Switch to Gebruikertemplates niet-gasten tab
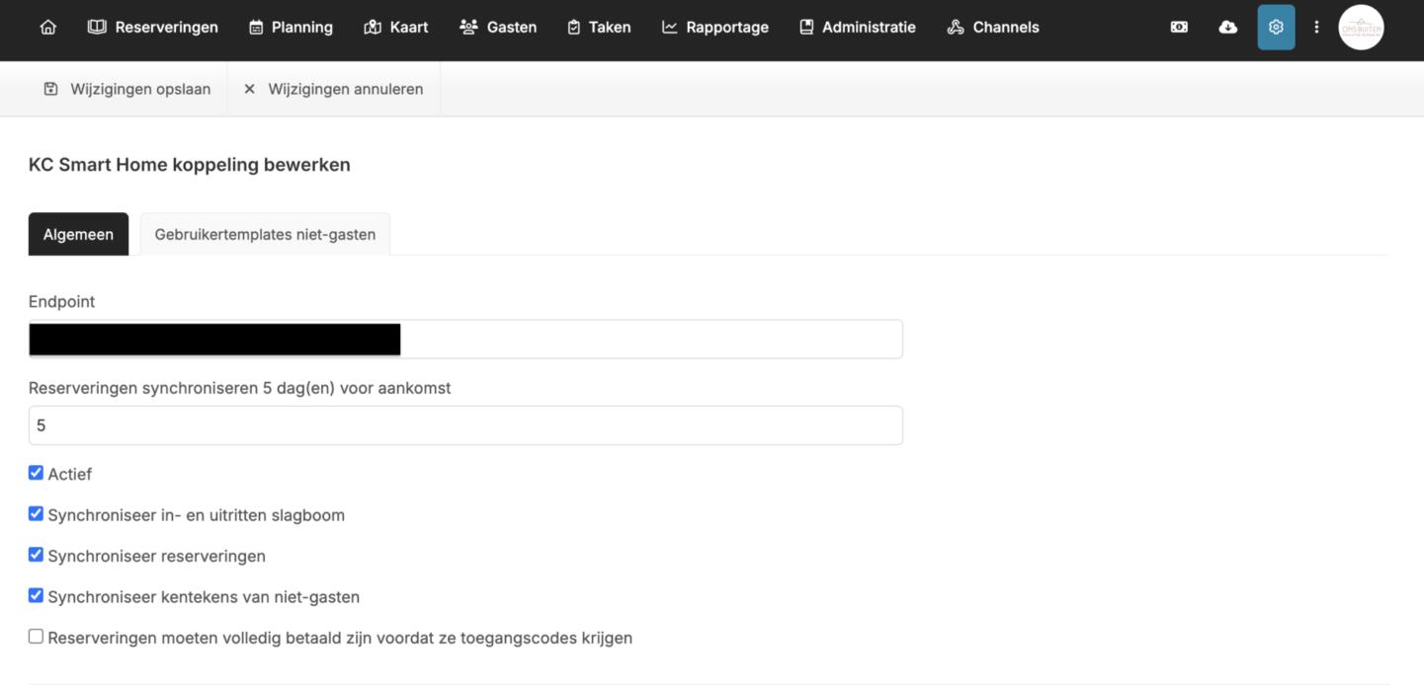This screenshot has width=1424, height=685. [x=265, y=235]
